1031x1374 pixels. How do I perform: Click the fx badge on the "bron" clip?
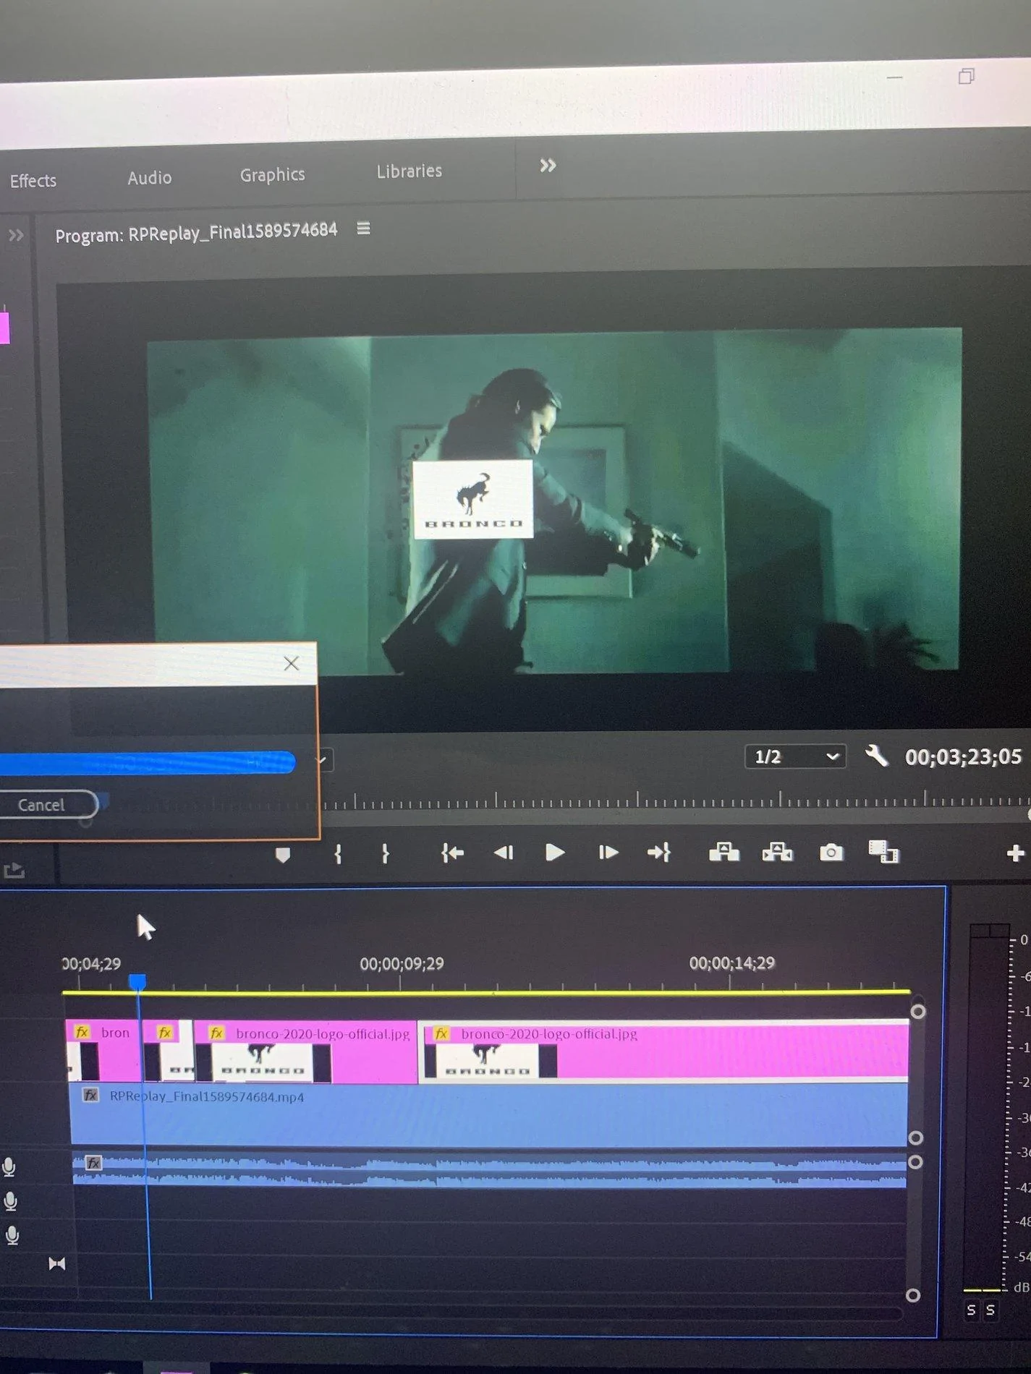click(x=82, y=1032)
